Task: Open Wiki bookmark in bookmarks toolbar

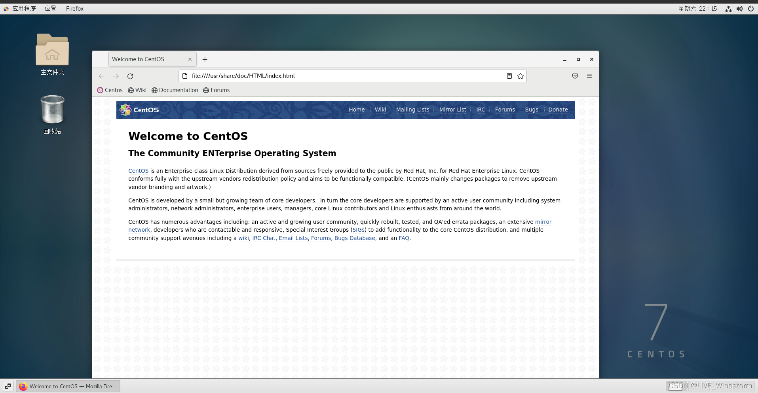Action: (x=137, y=90)
